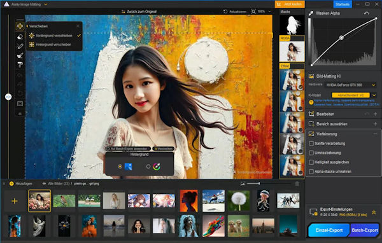Reset the Masken Alpha curve with undo arrow
The width and height of the screenshot is (382, 243).
pos(367,13)
